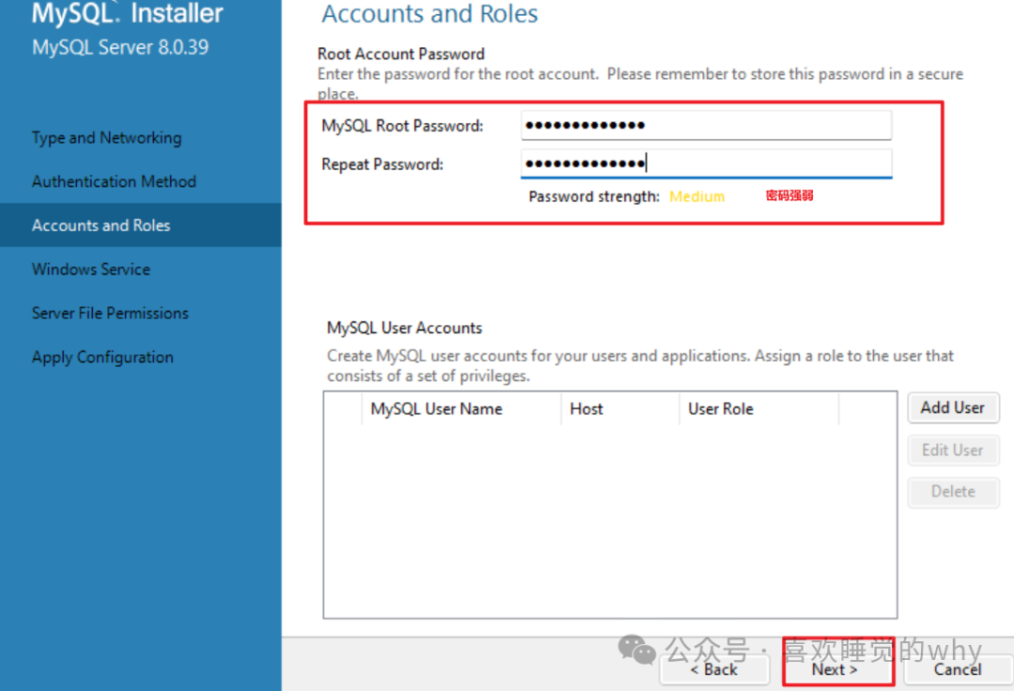
Task: Click the MySQL Root Password field
Action: [706, 126]
